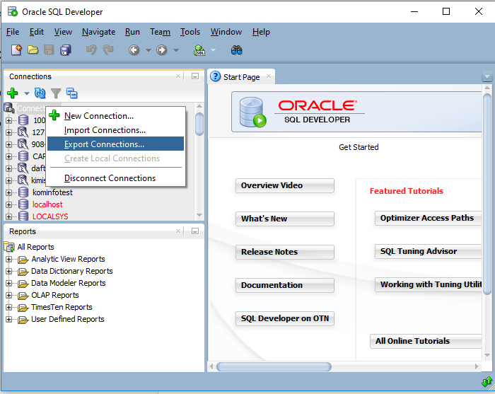Image resolution: width=495 pixels, height=394 pixels.
Task: Open the Tools menu
Action: (x=190, y=32)
